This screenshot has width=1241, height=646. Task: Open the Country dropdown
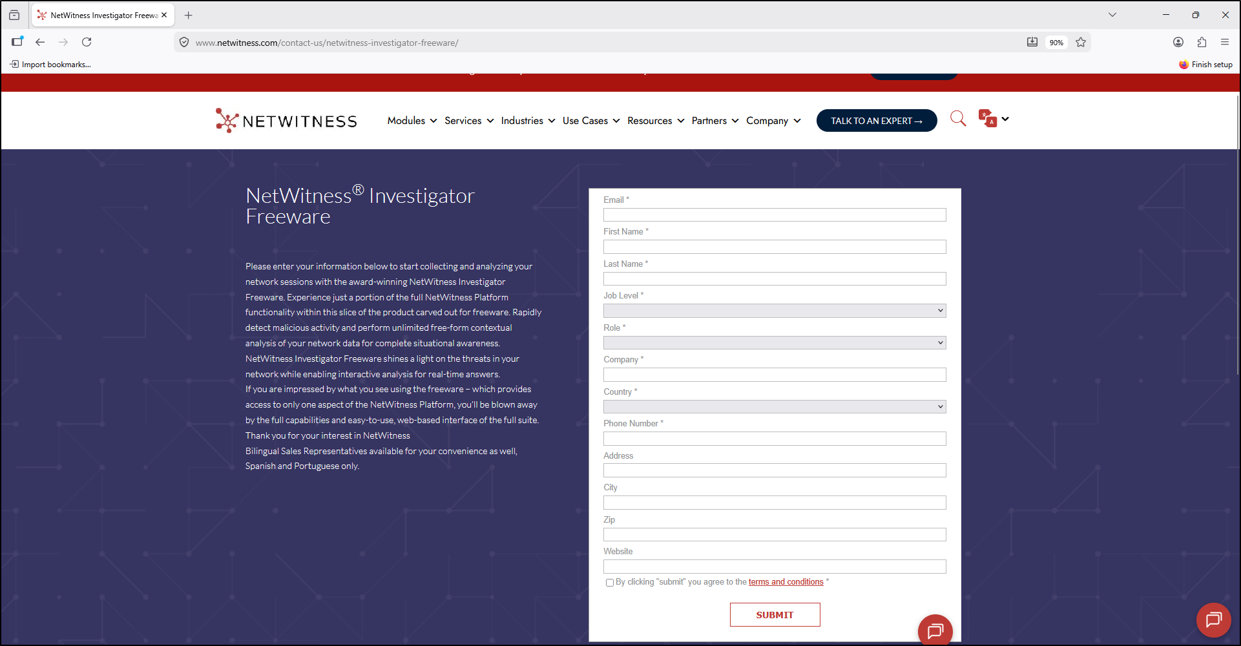[x=775, y=406]
